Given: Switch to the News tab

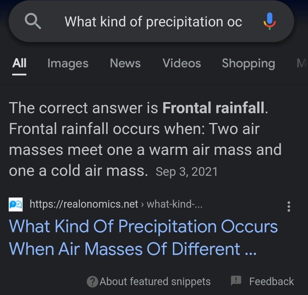Looking at the screenshot, I should [x=125, y=63].
